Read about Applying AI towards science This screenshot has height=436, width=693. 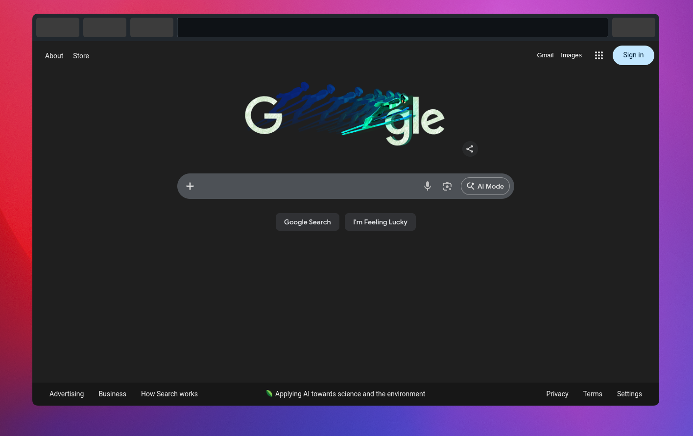[350, 394]
